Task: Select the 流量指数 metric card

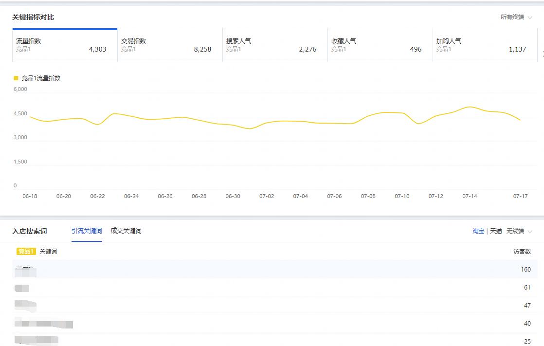Action: click(65, 45)
